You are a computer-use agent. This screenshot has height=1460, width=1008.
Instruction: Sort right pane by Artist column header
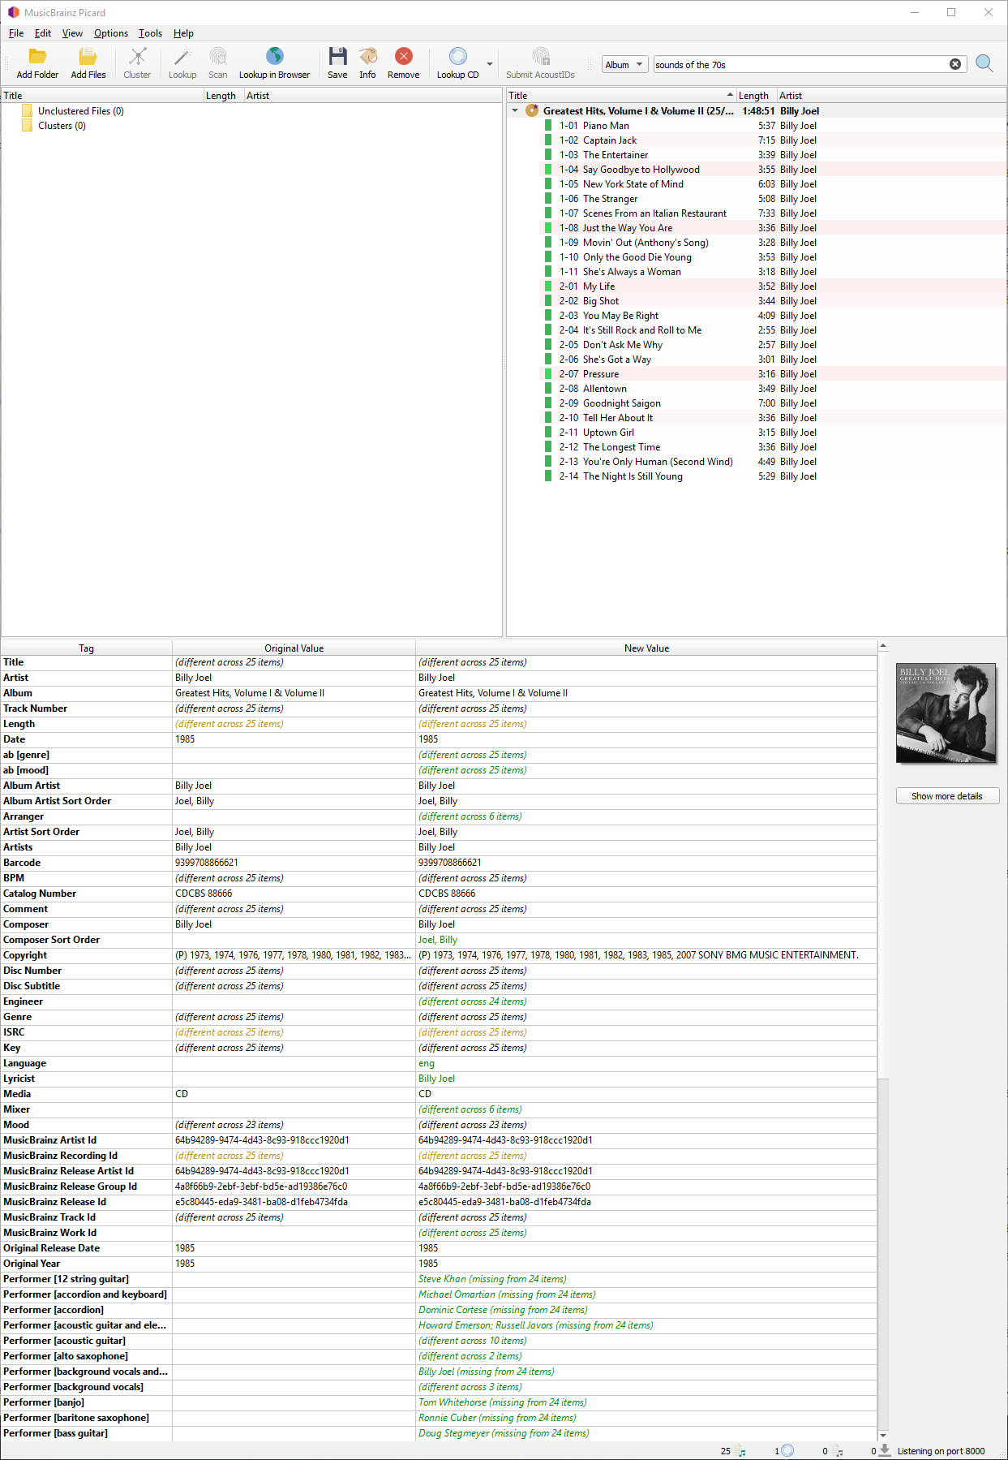pyautogui.click(x=891, y=96)
